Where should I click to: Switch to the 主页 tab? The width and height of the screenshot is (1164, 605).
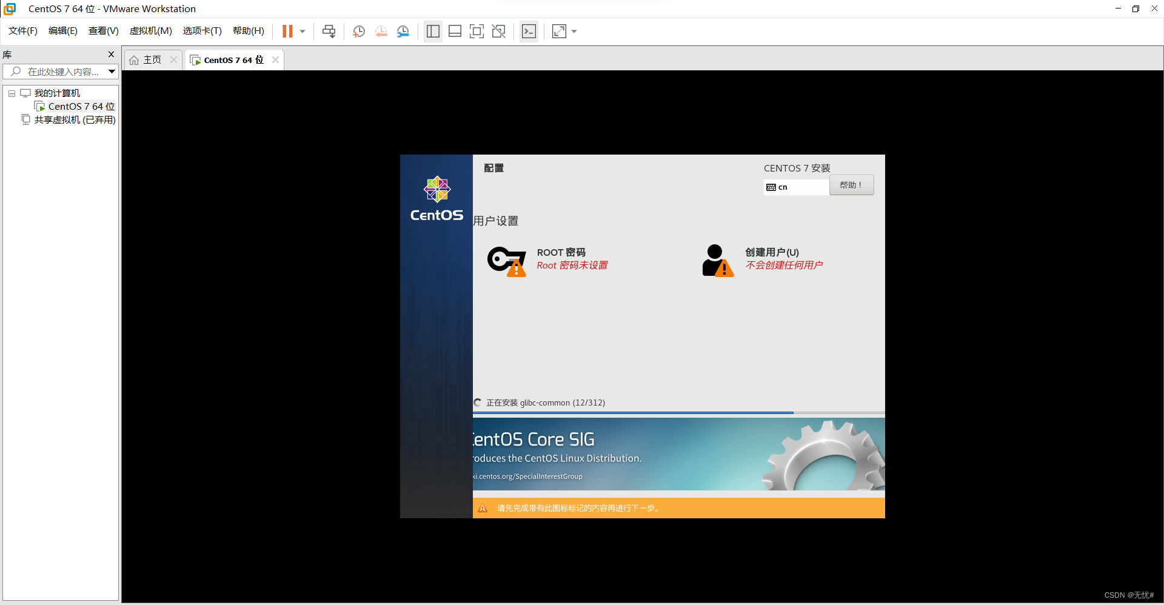point(152,60)
